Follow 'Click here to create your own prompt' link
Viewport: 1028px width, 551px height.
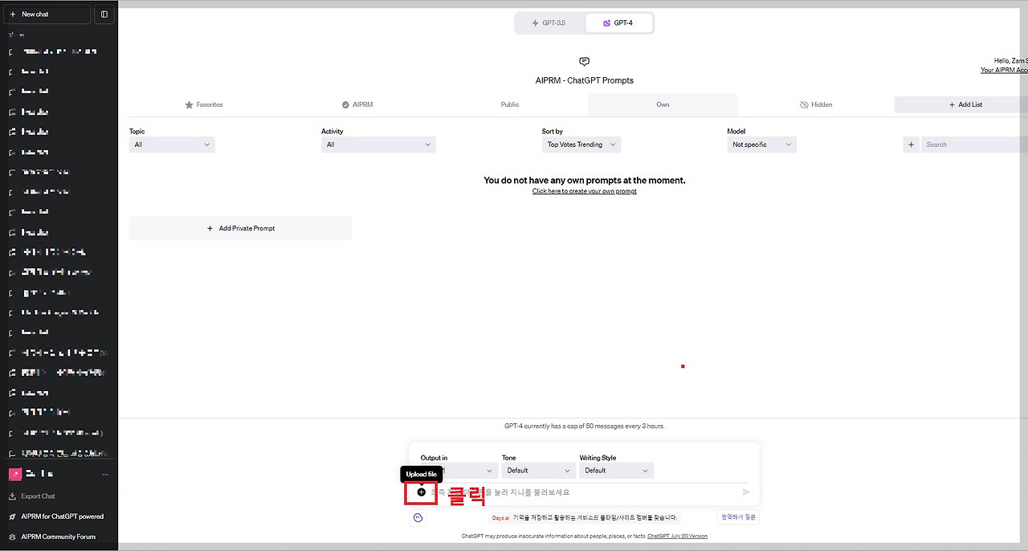[585, 191]
